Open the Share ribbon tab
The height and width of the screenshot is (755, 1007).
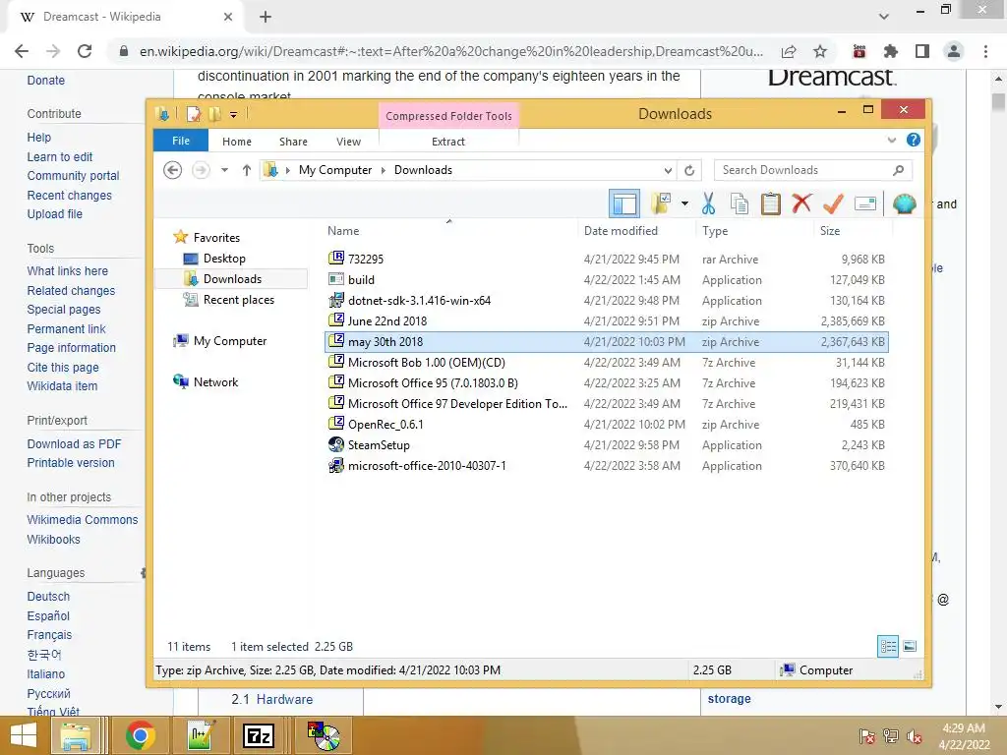293,142
